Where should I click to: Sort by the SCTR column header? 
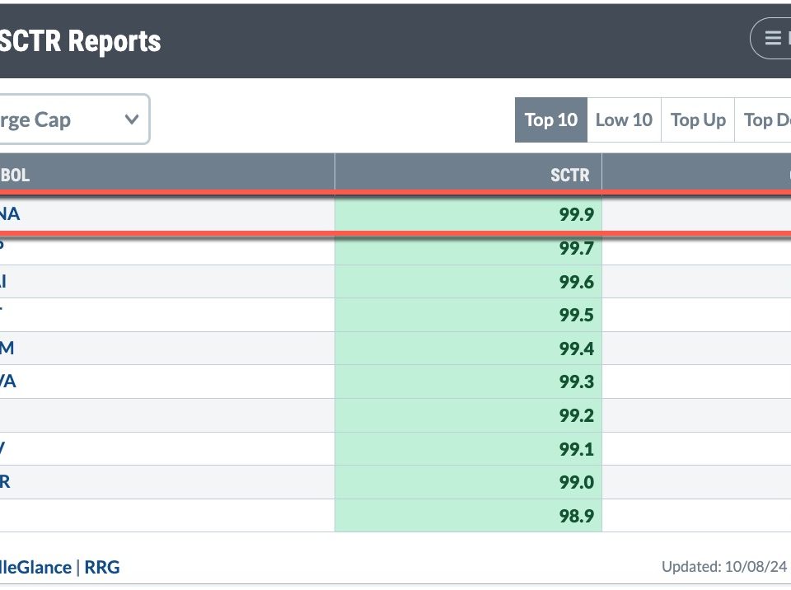[569, 175]
